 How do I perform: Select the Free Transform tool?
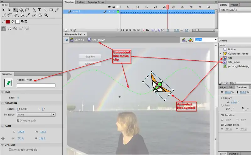pyautogui.click(x=15, y=10)
